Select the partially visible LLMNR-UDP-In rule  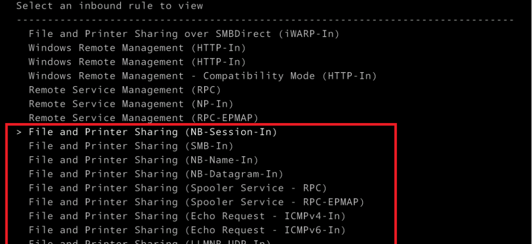pos(150,242)
